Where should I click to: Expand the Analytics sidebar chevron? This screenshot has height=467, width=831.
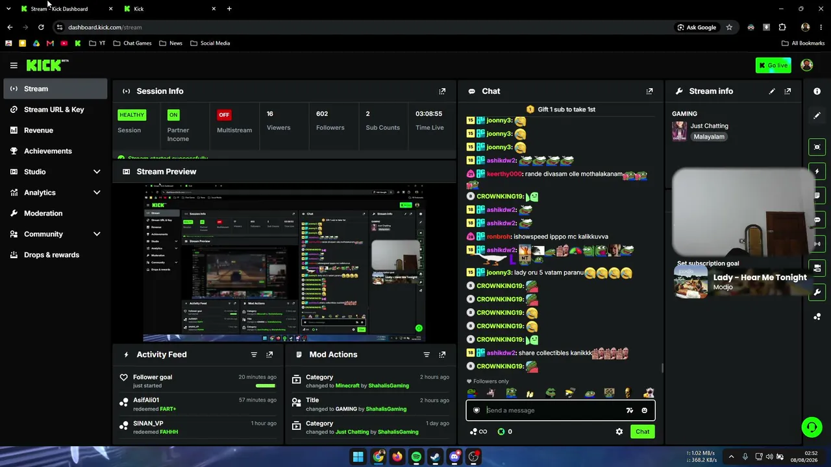pos(97,193)
